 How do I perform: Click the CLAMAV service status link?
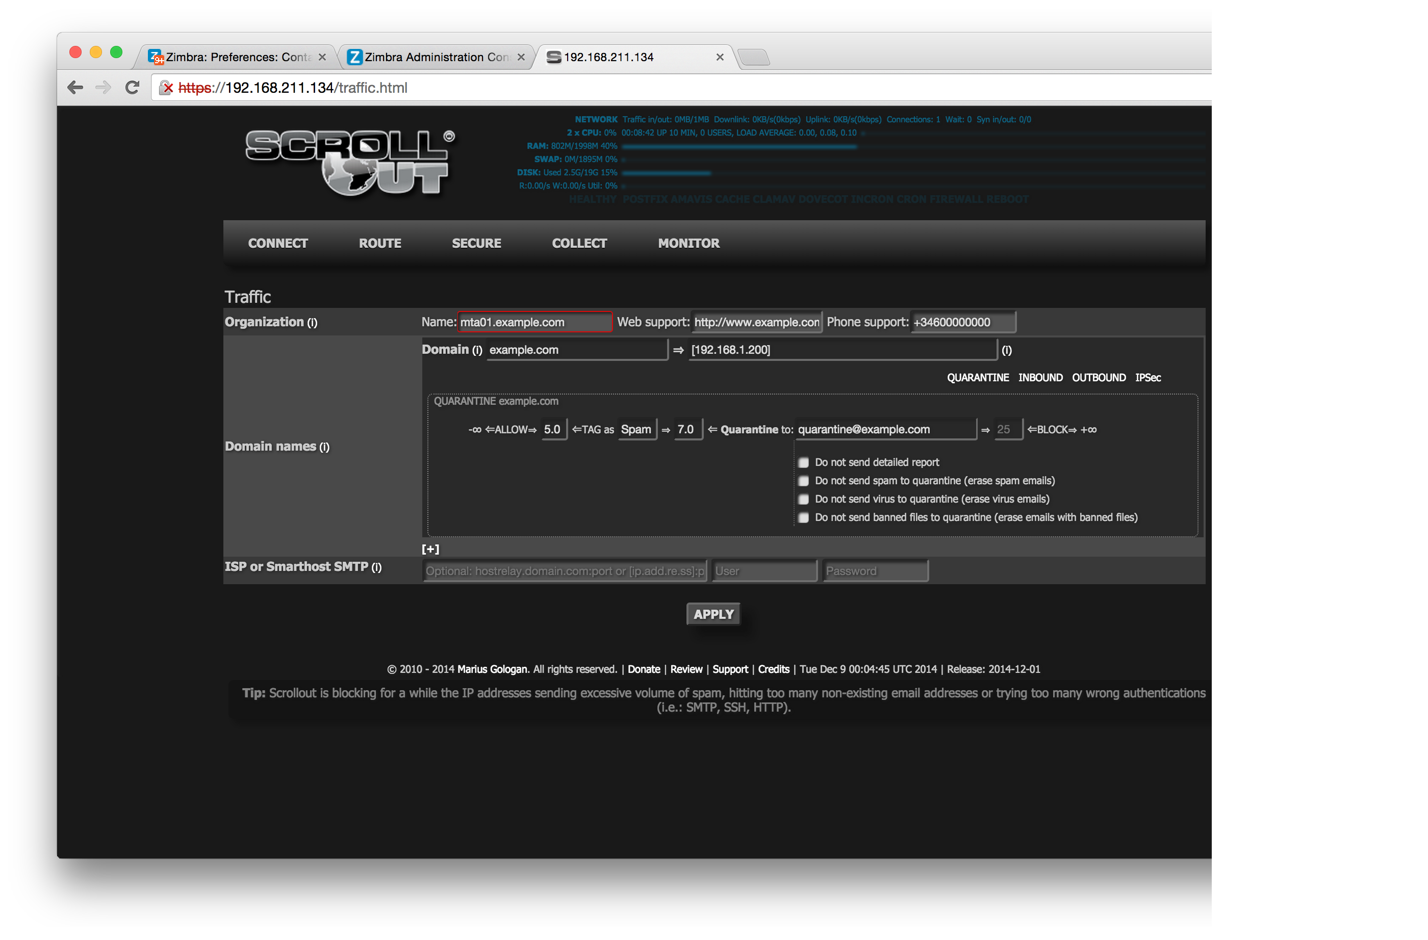click(x=773, y=199)
